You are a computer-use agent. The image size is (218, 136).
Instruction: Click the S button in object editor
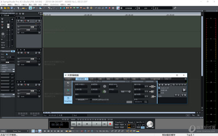click(182, 95)
